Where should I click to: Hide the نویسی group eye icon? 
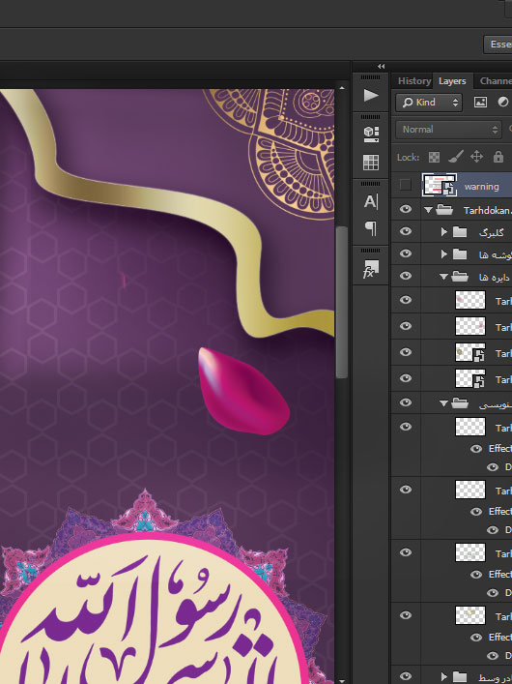tap(406, 402)
